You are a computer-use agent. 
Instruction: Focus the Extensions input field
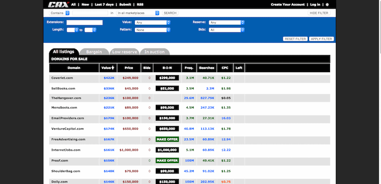coord(85,22)
